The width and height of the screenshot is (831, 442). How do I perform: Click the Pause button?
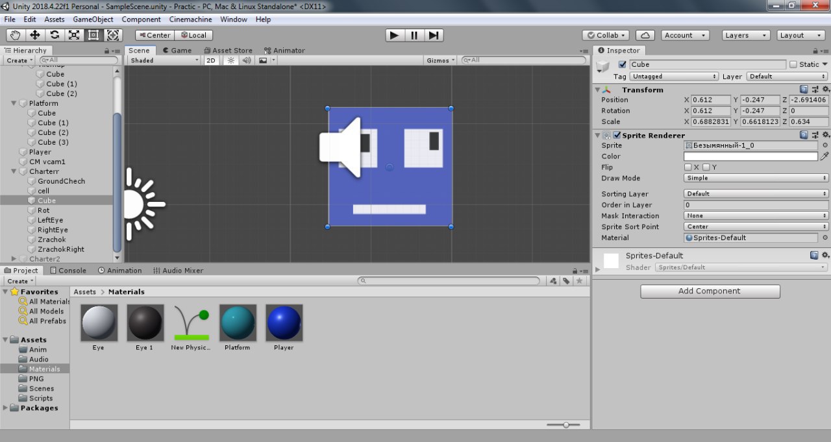414,35
